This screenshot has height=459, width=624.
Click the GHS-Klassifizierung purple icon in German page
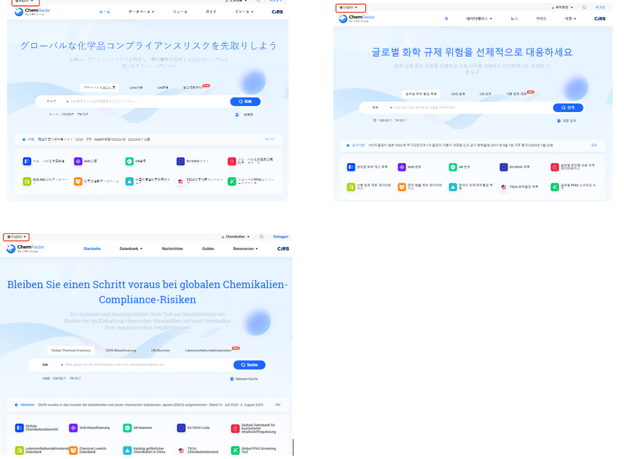tap(73, 428)
